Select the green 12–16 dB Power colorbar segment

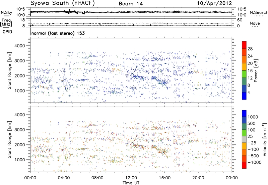244,74
